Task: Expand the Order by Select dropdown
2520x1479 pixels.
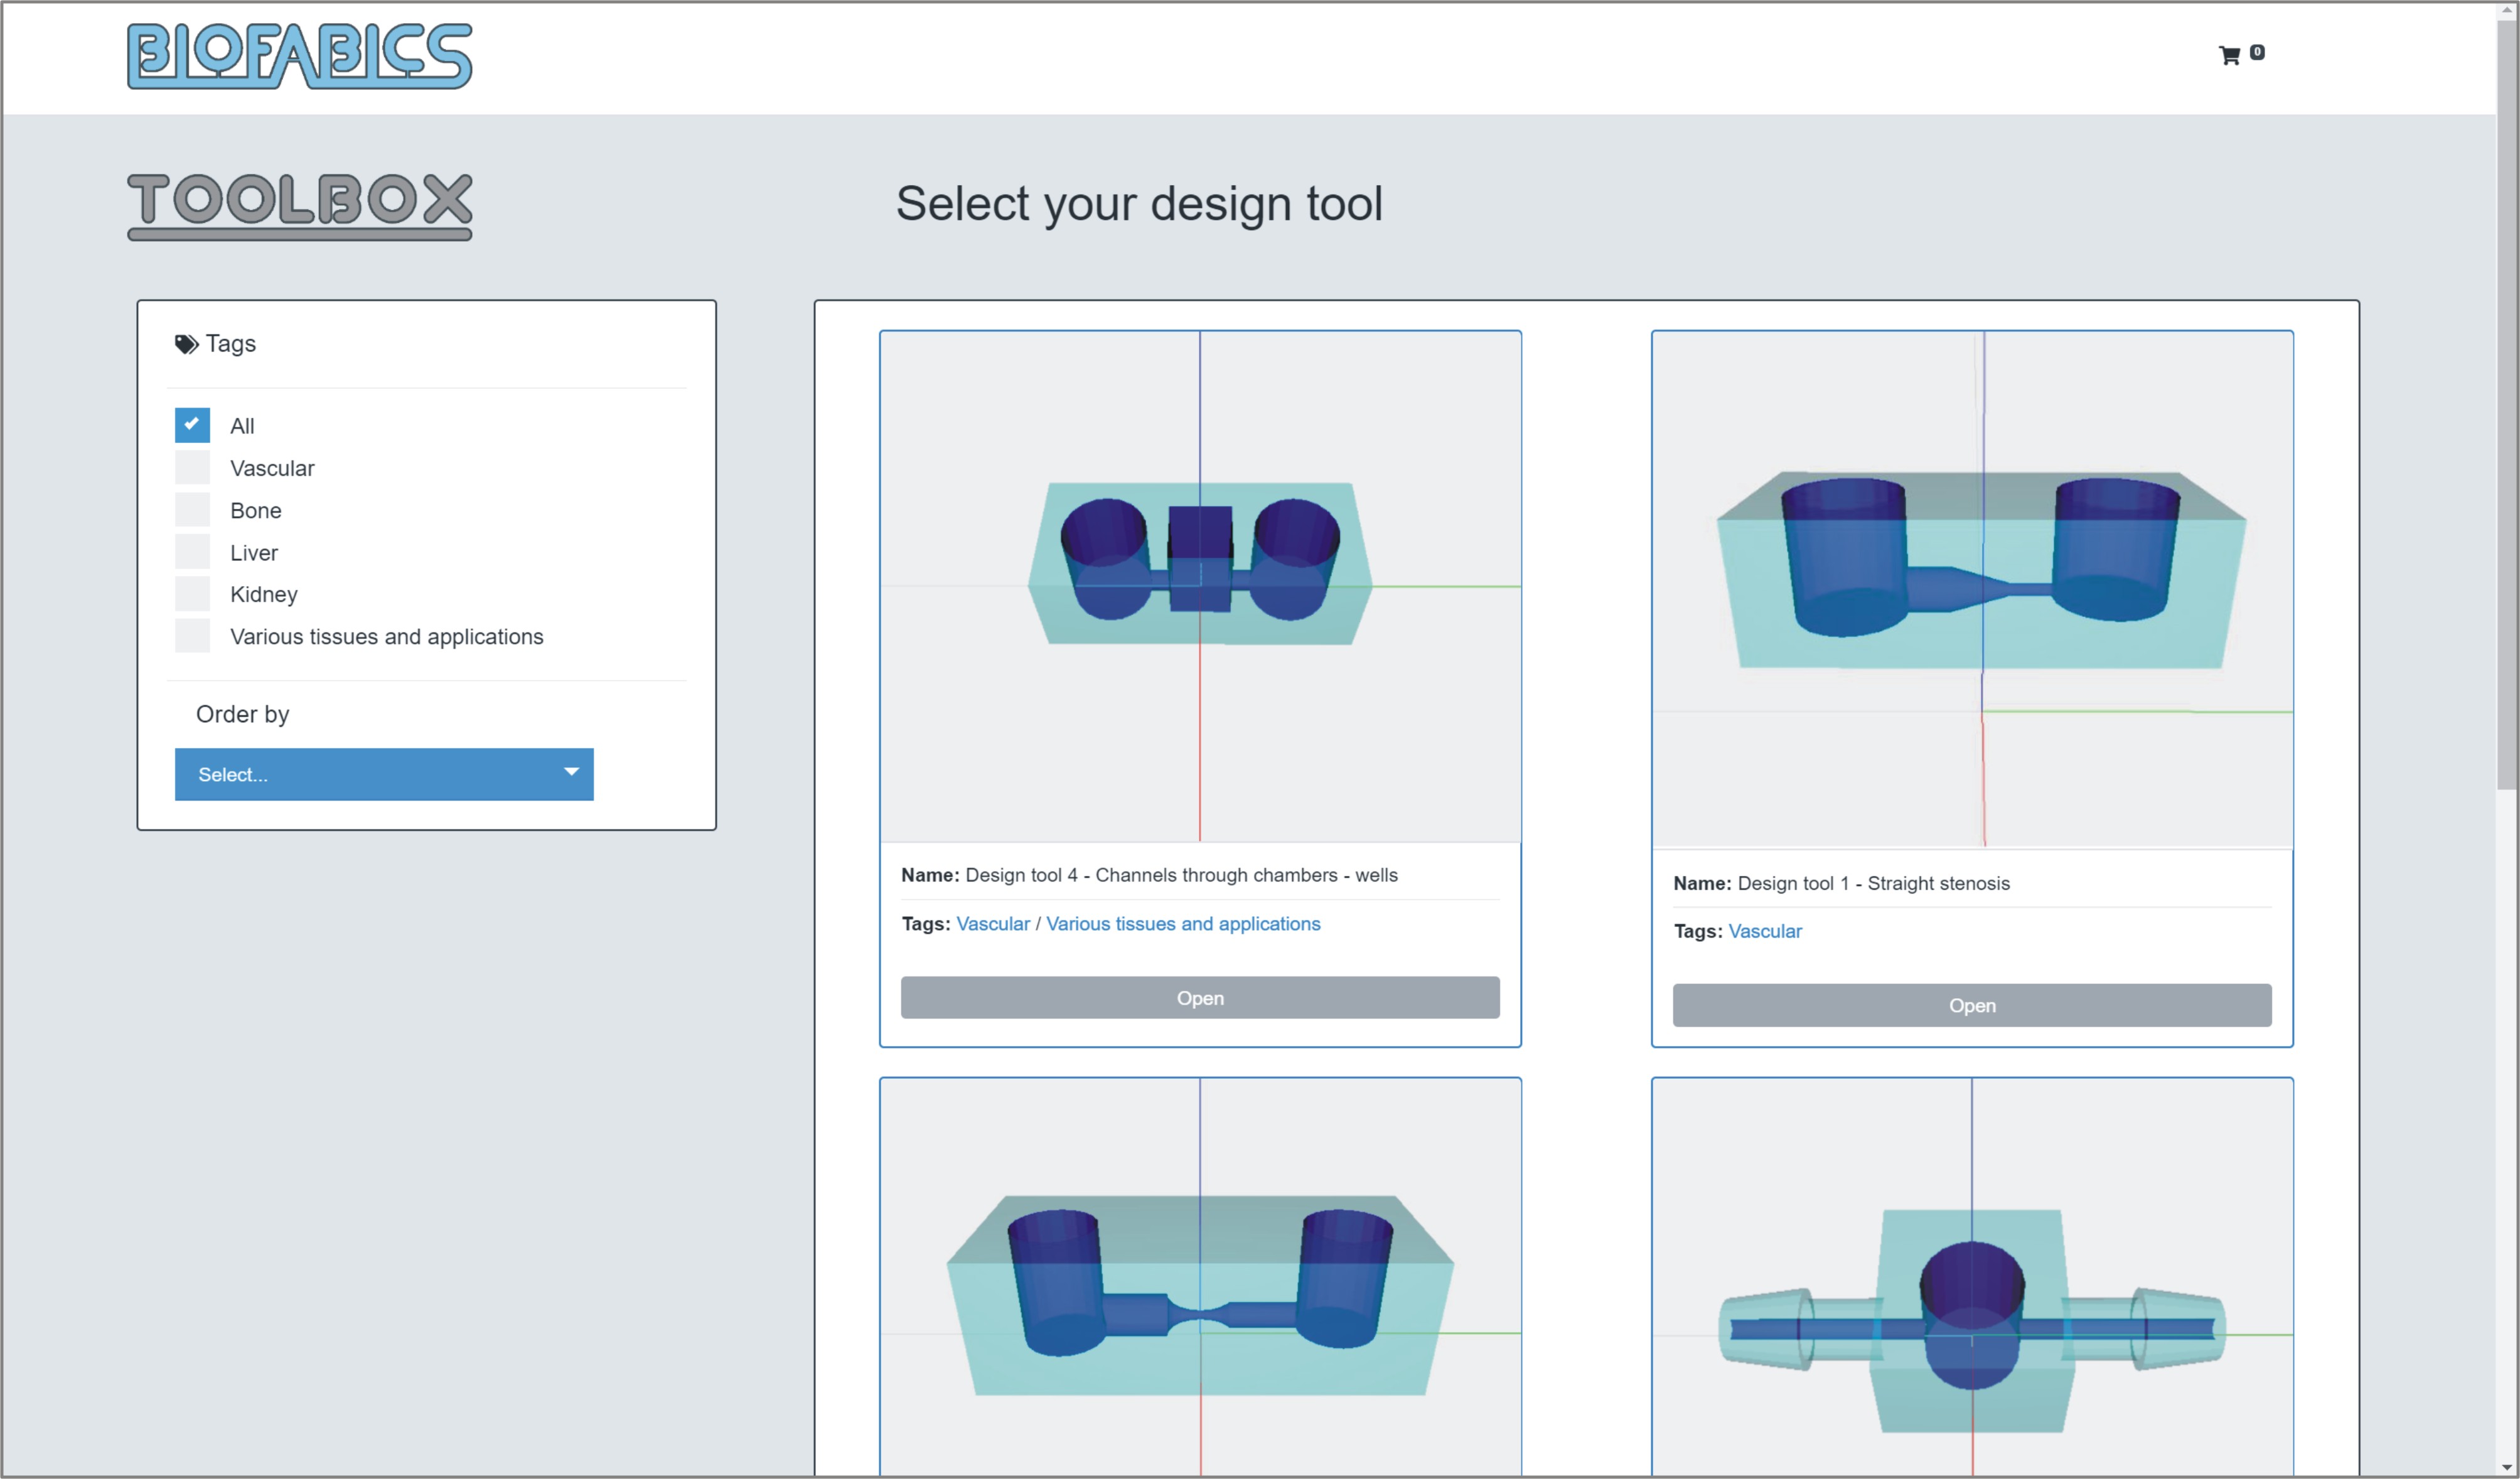Action: click(x=383, y=774)
